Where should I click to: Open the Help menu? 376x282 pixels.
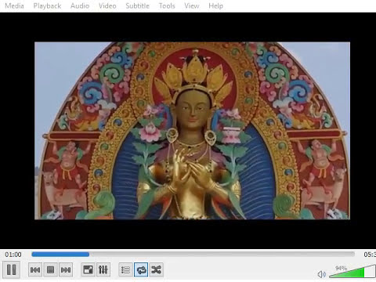(x=215, y=5)
